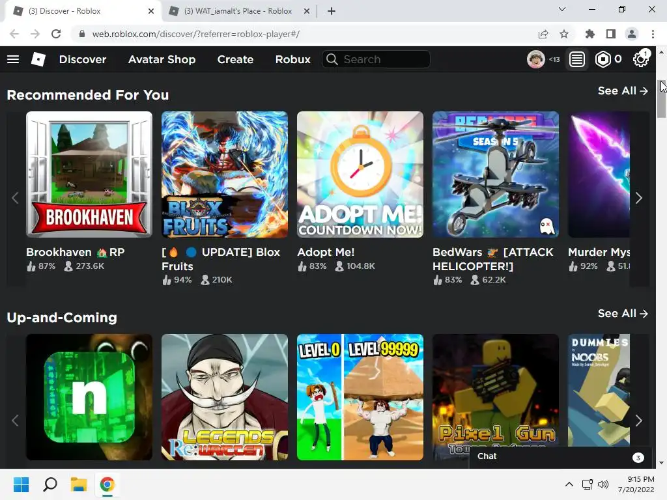
Task: Open taskbar search
Action: coord(50,484)
